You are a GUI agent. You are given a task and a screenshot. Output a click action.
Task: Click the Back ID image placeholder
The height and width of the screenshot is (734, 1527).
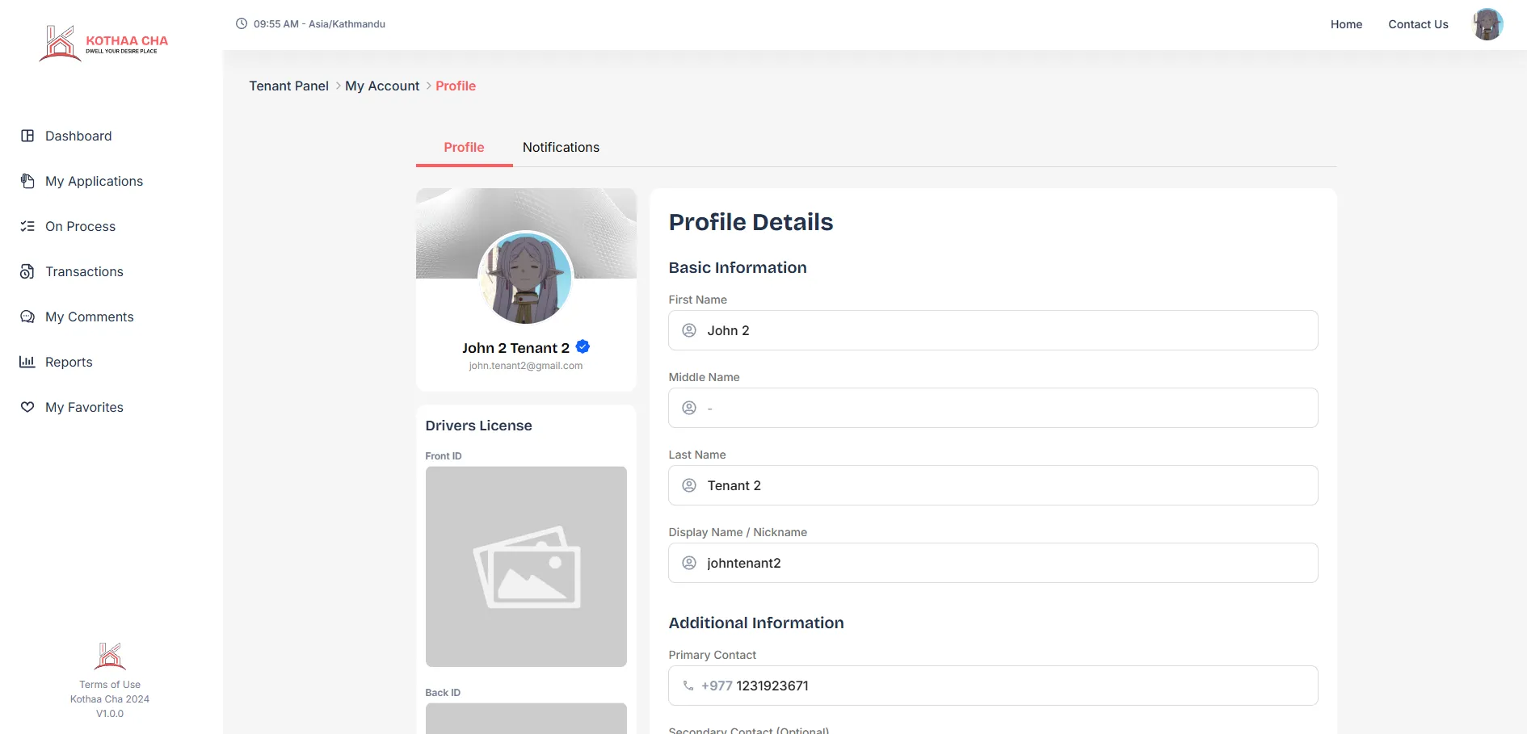pos(526,719)
